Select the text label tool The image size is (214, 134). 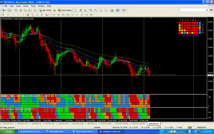tap(42, 15)
